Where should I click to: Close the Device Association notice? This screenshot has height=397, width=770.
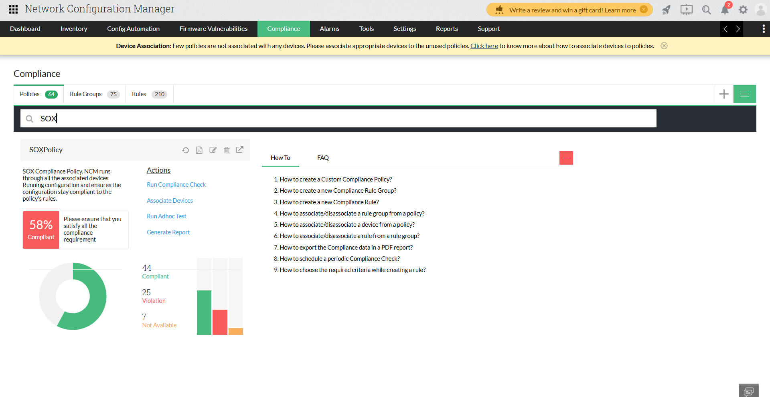664,46
